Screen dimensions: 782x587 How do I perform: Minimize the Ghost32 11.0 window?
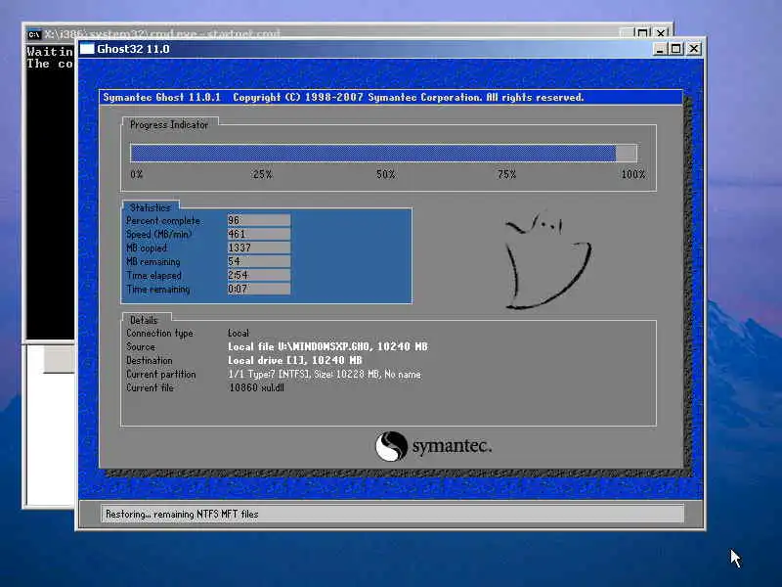tap(660, 49)
